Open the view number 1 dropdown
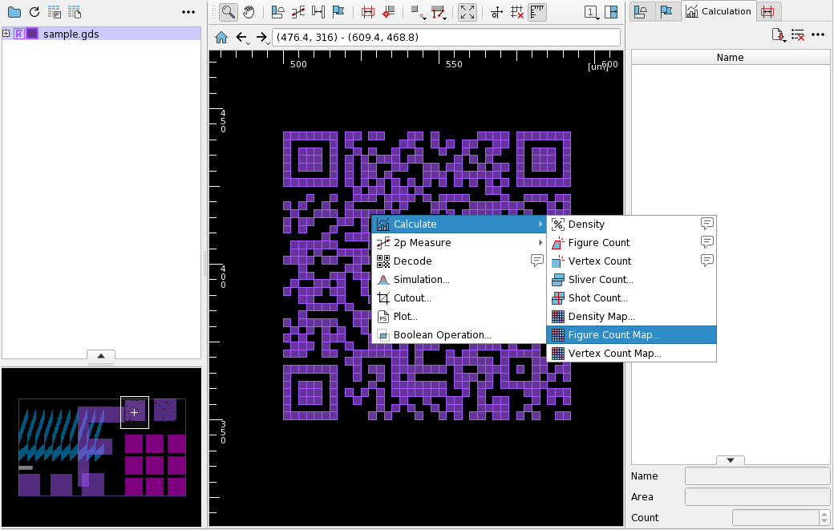This screenshot has height=530, width=834. (592, 12)
